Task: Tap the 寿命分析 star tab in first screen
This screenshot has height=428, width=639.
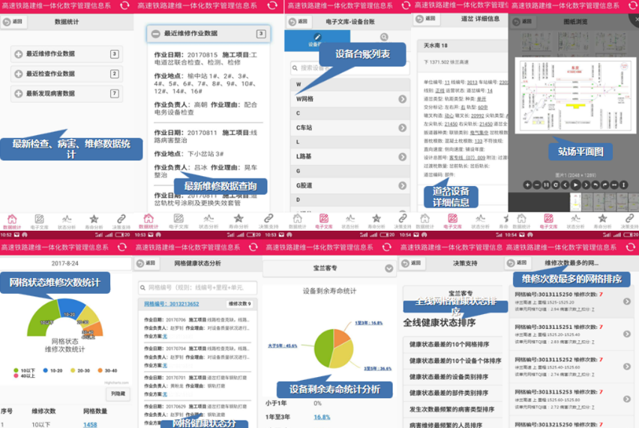Action: 93,220
